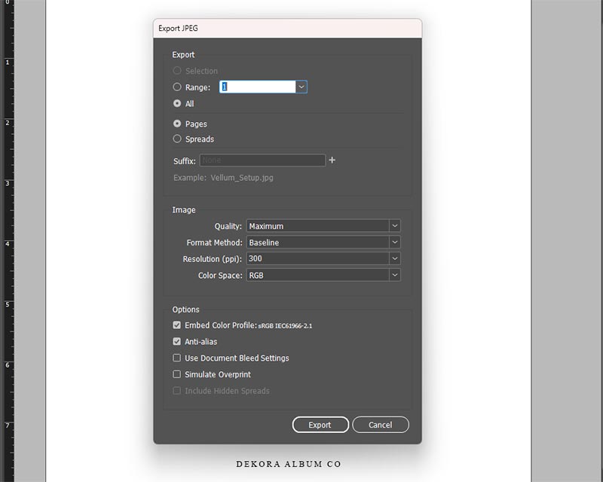Click the Suffix input field
Image resolution: width=603 pixels, height=482 pixels.
tap(262, 160)
